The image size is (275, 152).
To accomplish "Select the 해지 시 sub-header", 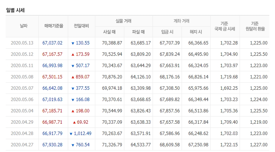I will click(x=196, y=32).
